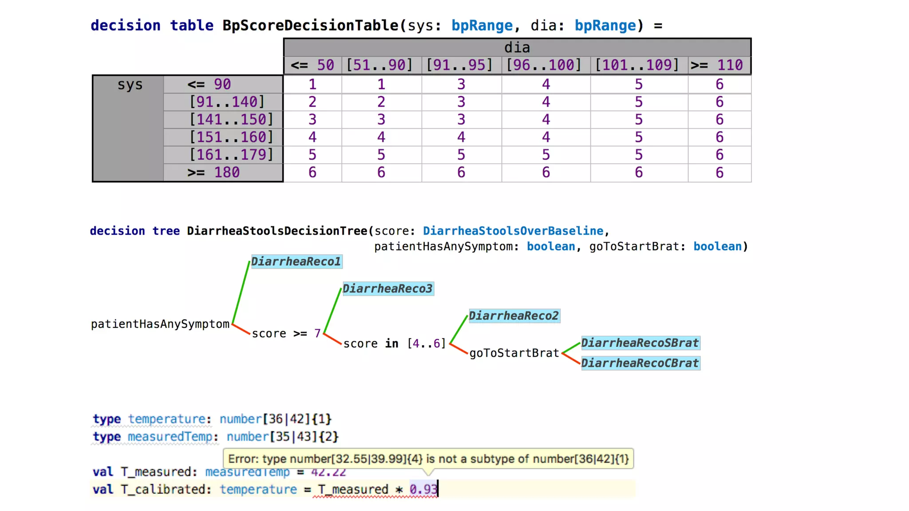909x511 pixels.
Task: Click the patientHasAnySymptom root node of the tree
Action: coord(160,324)
